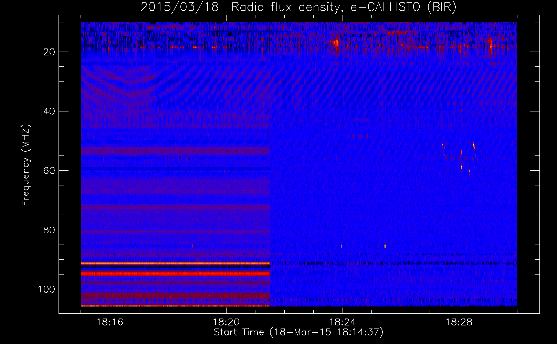Image resolution: width=557 pixels, height=344 pixels.
Task: Click the 18:24 time tick label
Action: (343, 322)
